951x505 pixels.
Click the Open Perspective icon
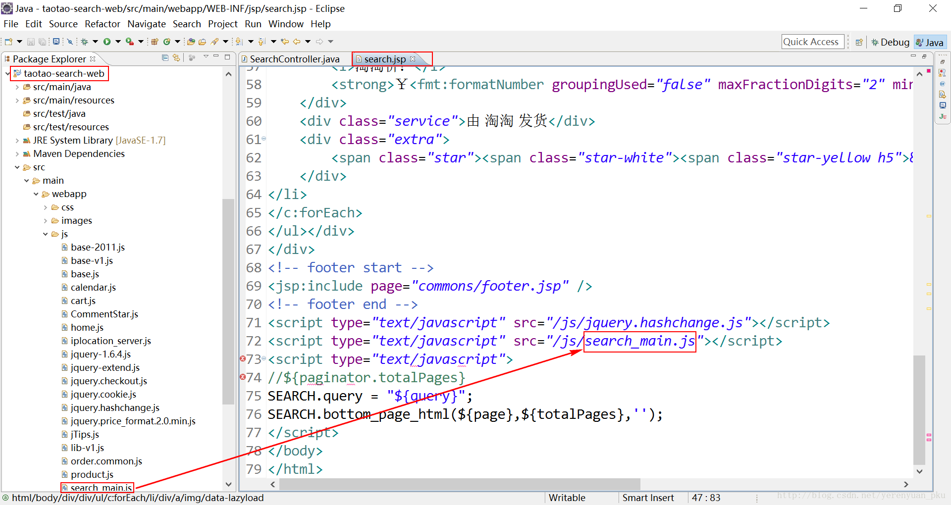(x=859, y=42)
